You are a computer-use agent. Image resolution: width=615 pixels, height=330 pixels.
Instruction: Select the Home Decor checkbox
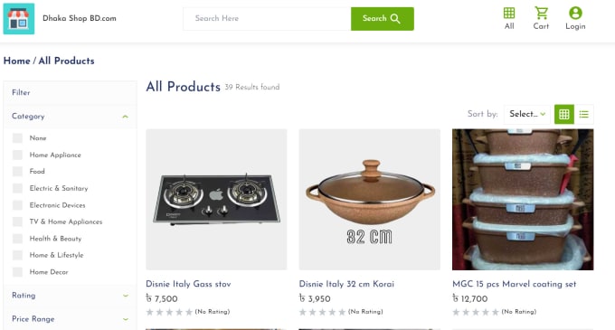pyautogui.click(x=17, y=272)
